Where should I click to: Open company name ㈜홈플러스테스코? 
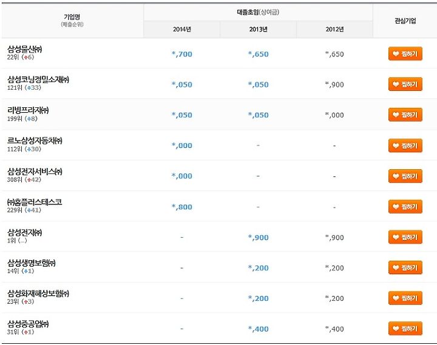point(35,202)
